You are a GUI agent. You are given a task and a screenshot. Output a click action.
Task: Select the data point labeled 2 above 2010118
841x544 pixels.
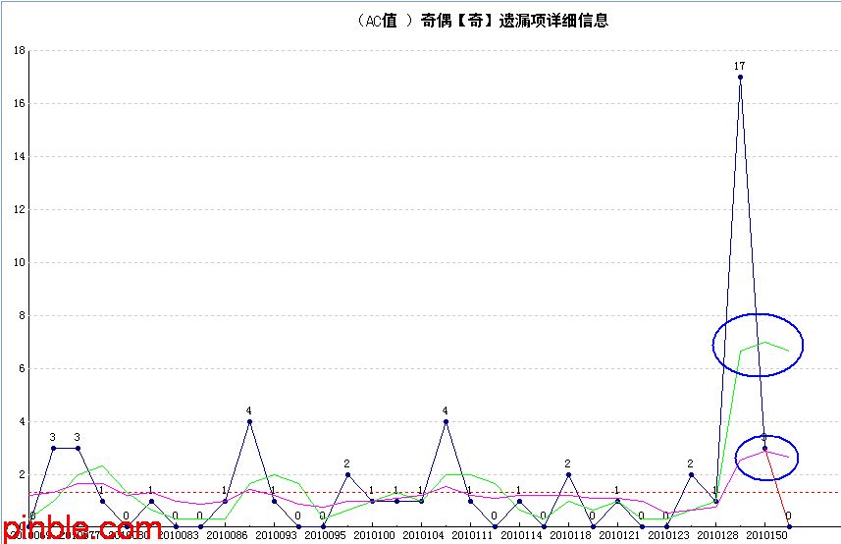pyautogui.click(x=568, y=474)
